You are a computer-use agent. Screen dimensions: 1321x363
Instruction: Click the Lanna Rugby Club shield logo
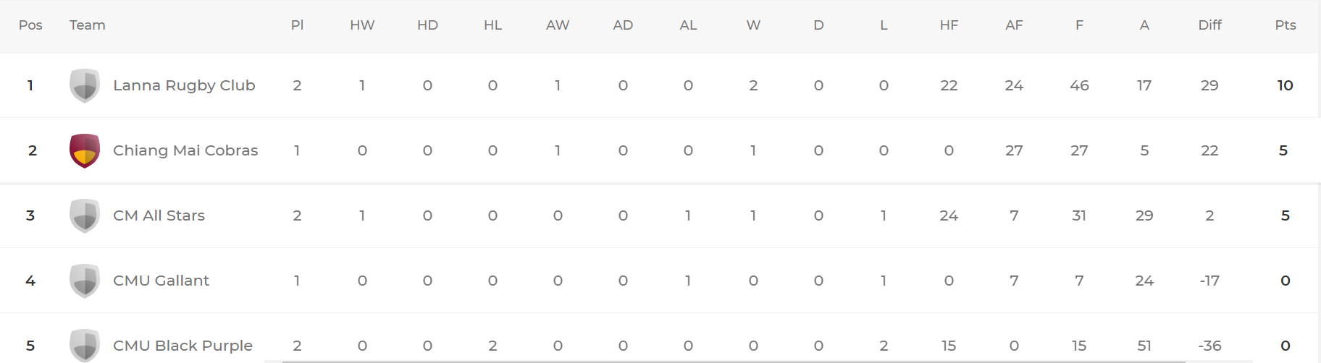pyautogui.click(x=85, y=85)
